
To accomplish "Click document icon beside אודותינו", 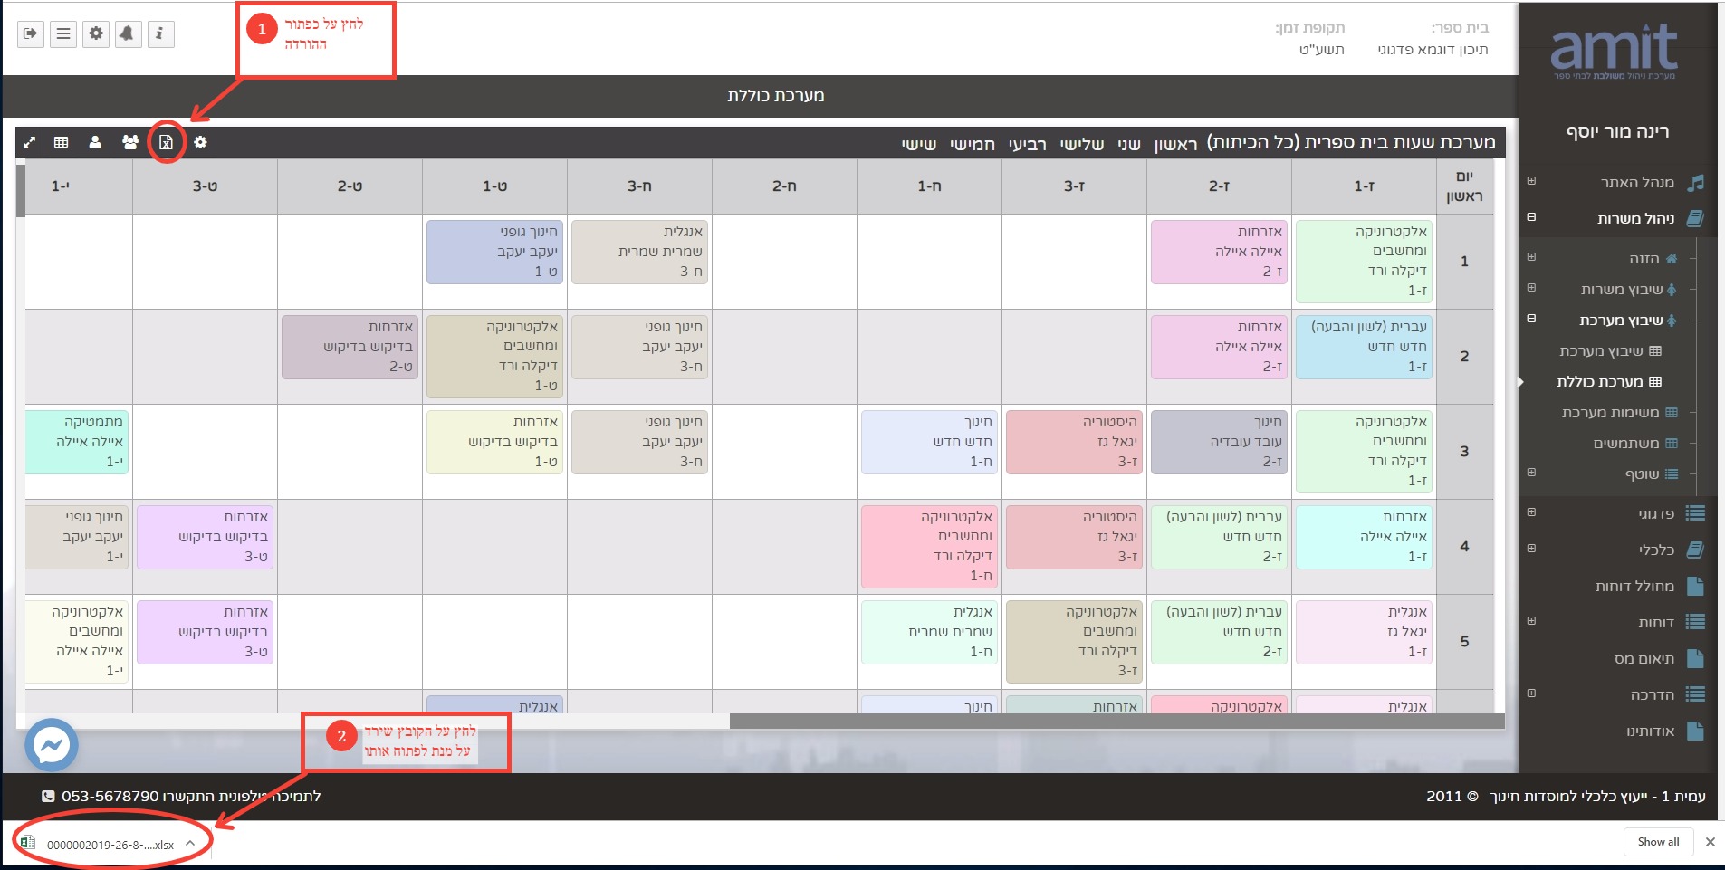I will [x=1696, y=731].
